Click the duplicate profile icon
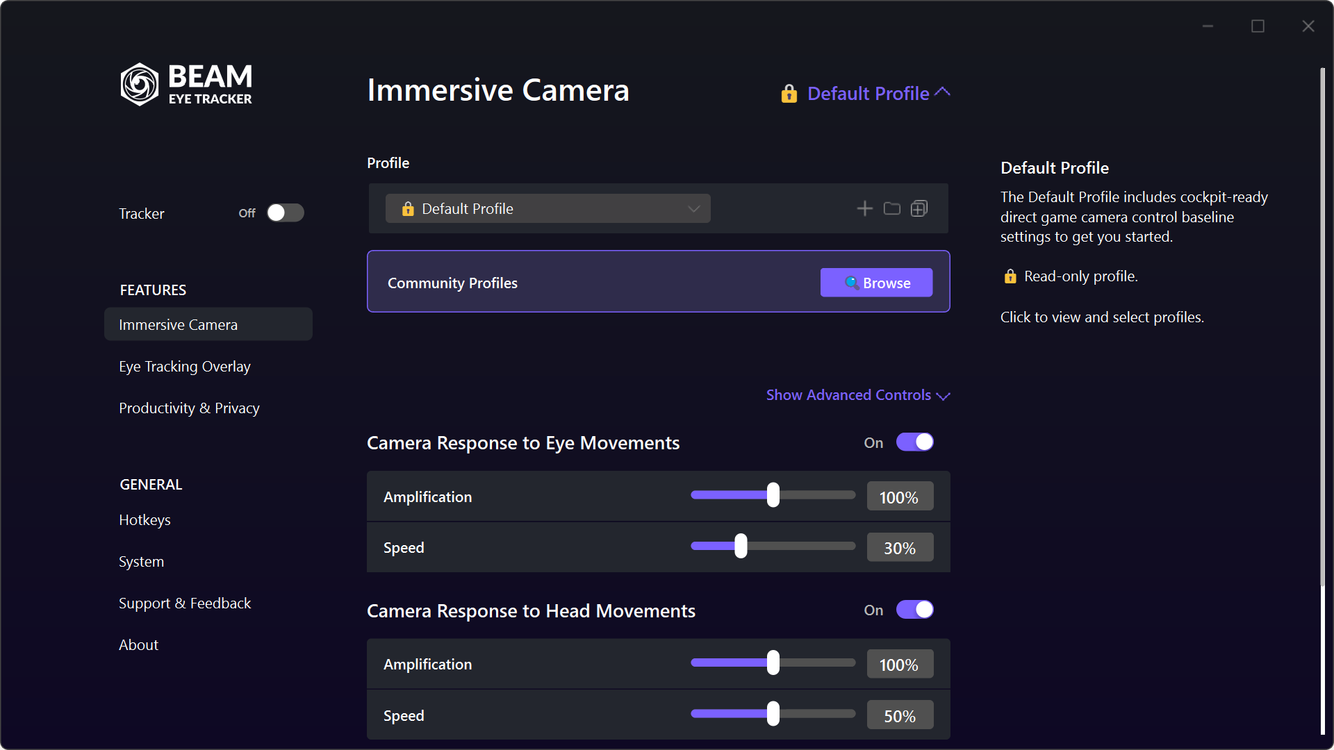Image resolution: width=1334 pixels, height=750 pixels. click(x=919, y=208)
